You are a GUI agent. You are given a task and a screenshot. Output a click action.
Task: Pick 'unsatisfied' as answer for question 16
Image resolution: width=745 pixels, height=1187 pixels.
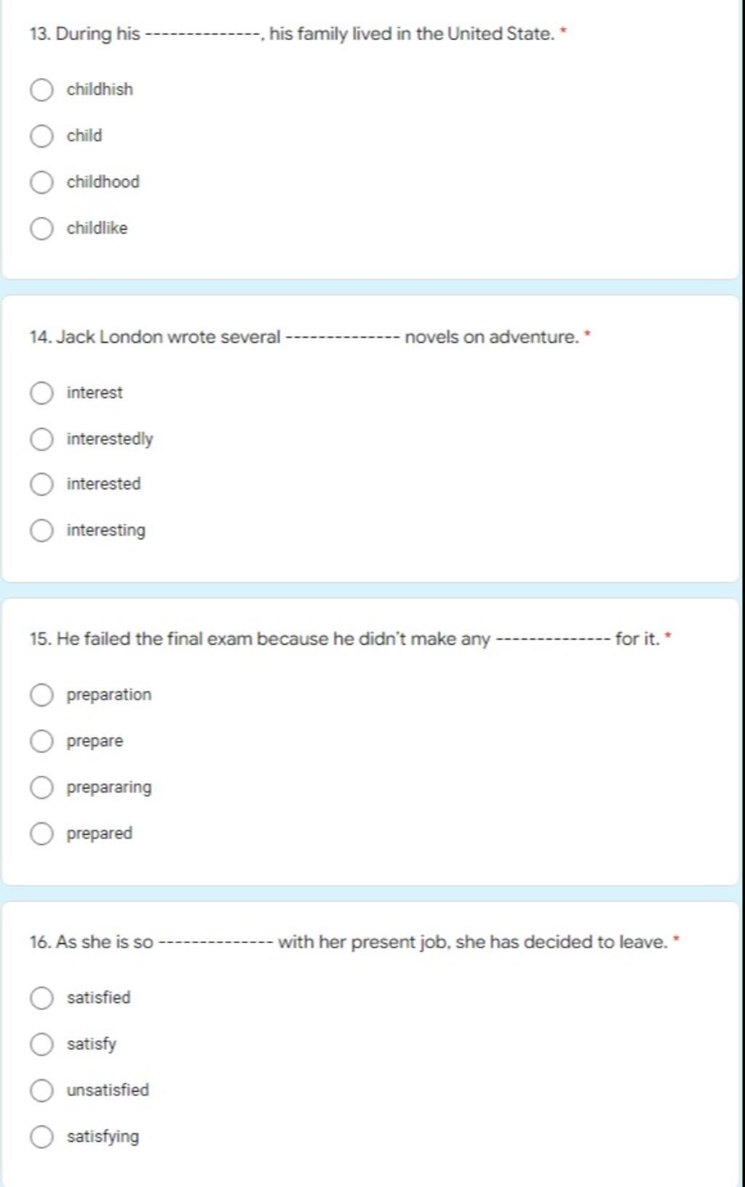click(41, 1090)
